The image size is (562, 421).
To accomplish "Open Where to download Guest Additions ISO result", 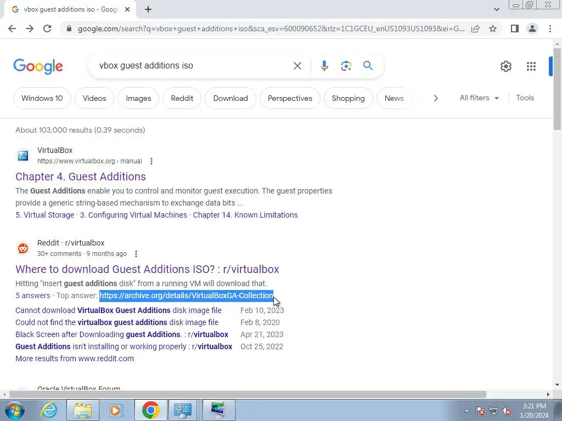I will [x=147, y=269].
